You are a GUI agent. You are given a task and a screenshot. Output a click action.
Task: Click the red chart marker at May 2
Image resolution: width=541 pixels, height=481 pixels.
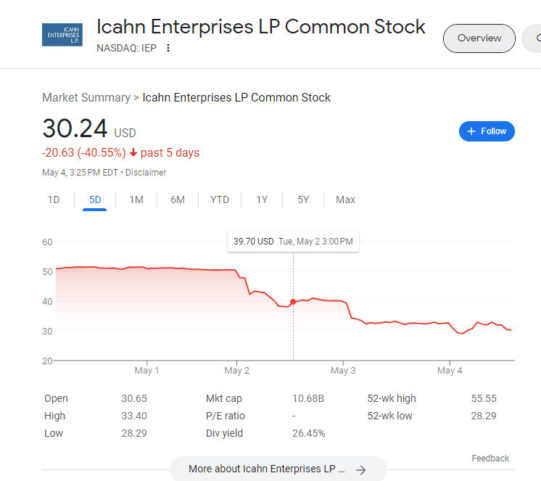(293, 302)
